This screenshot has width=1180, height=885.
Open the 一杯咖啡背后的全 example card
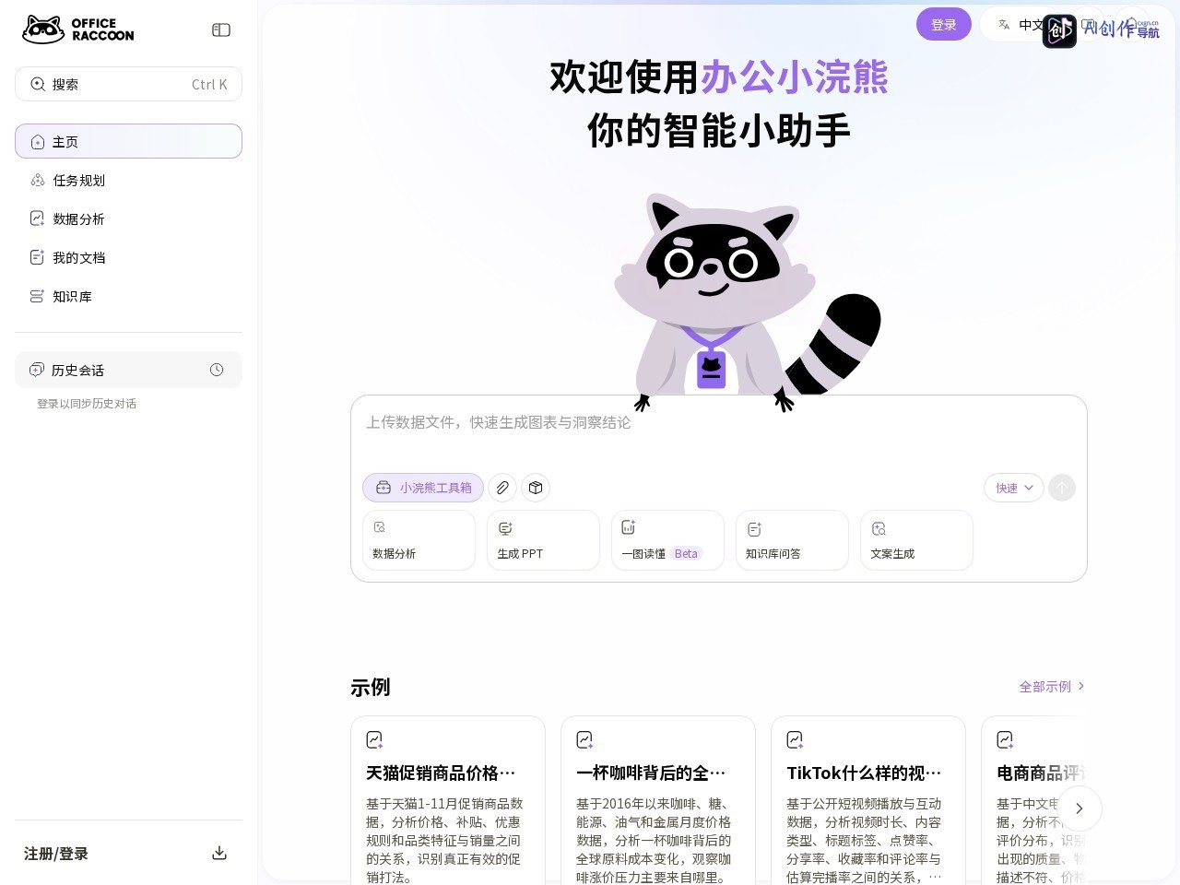[658, 800]
